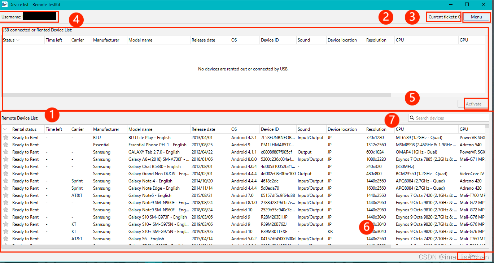Select 'Essential Phone PH-1 - English' row text
The image size is (494, 263).
click(157, 145)
